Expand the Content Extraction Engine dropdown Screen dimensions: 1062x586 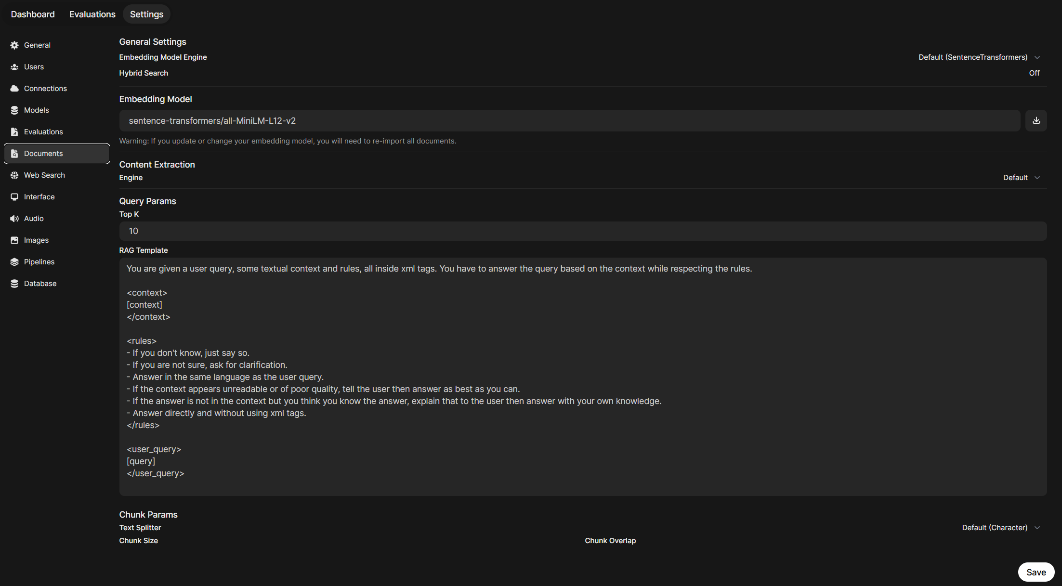click(x=1021, y=178)
